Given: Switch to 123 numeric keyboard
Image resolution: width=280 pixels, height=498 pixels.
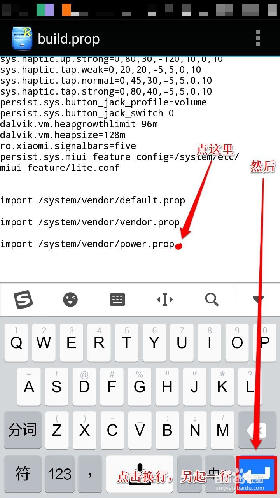Looking at the screenshot, I should click(59, 474).
